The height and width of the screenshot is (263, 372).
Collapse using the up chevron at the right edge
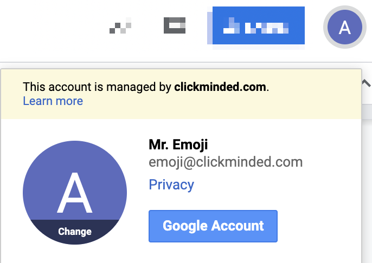point(367,84)
